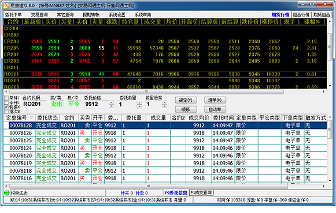Open the F1成交查询 tab

click(x=201, y=192)
